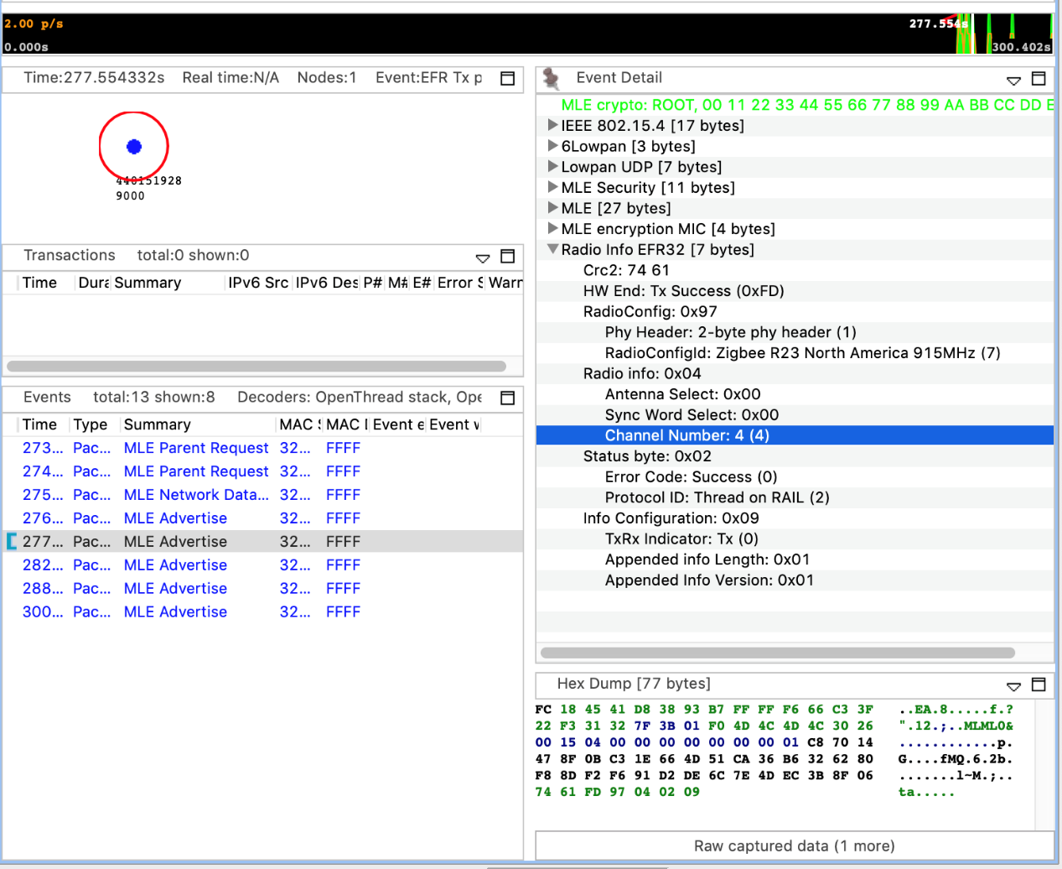
Task: Select HW End: Tx Success row
Action: click(x=795, y=291)
